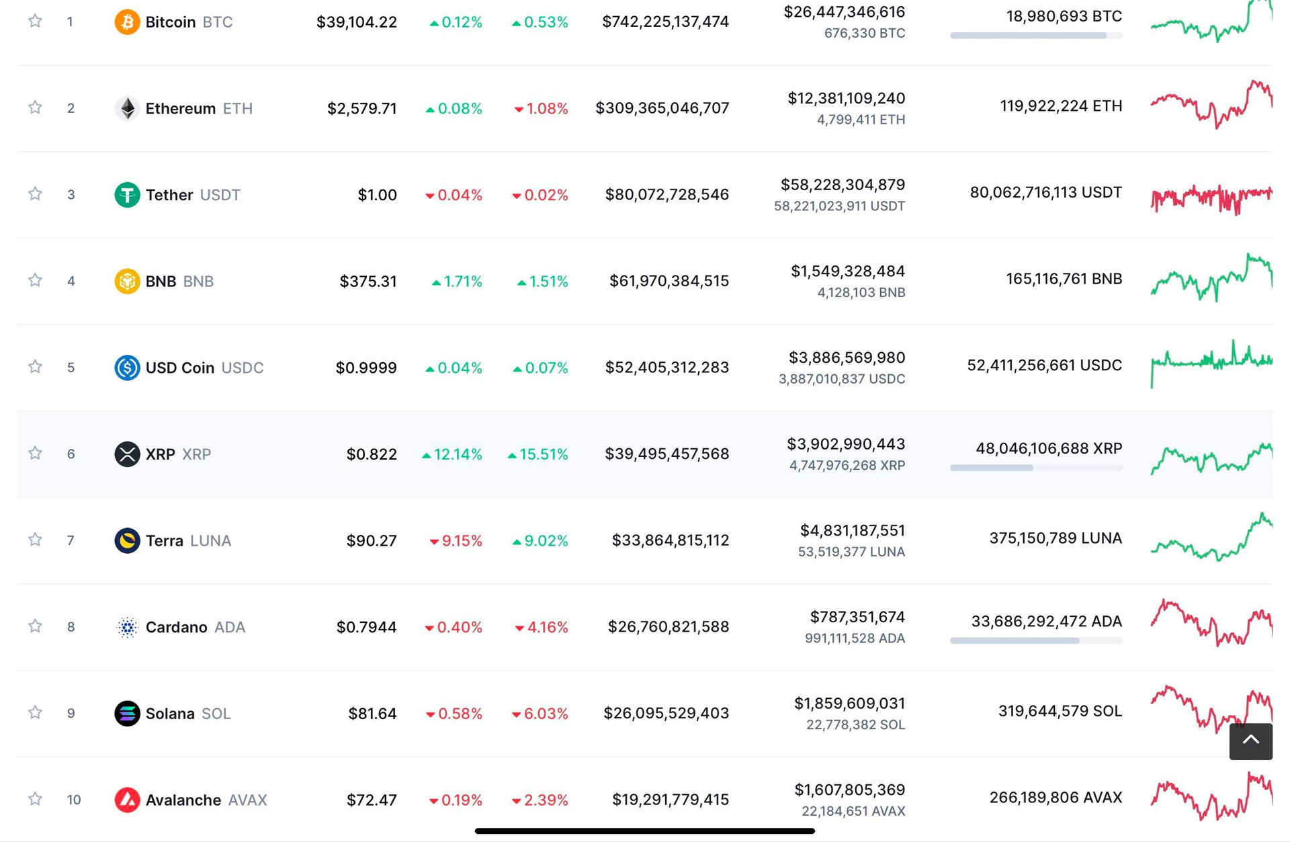Favorite Cardano using its star
The width and height of the screenshot is (1290, 842).
35,626
